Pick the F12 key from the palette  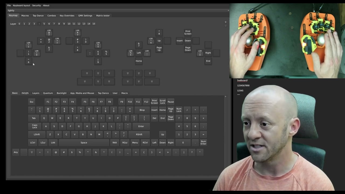(146, 102)
